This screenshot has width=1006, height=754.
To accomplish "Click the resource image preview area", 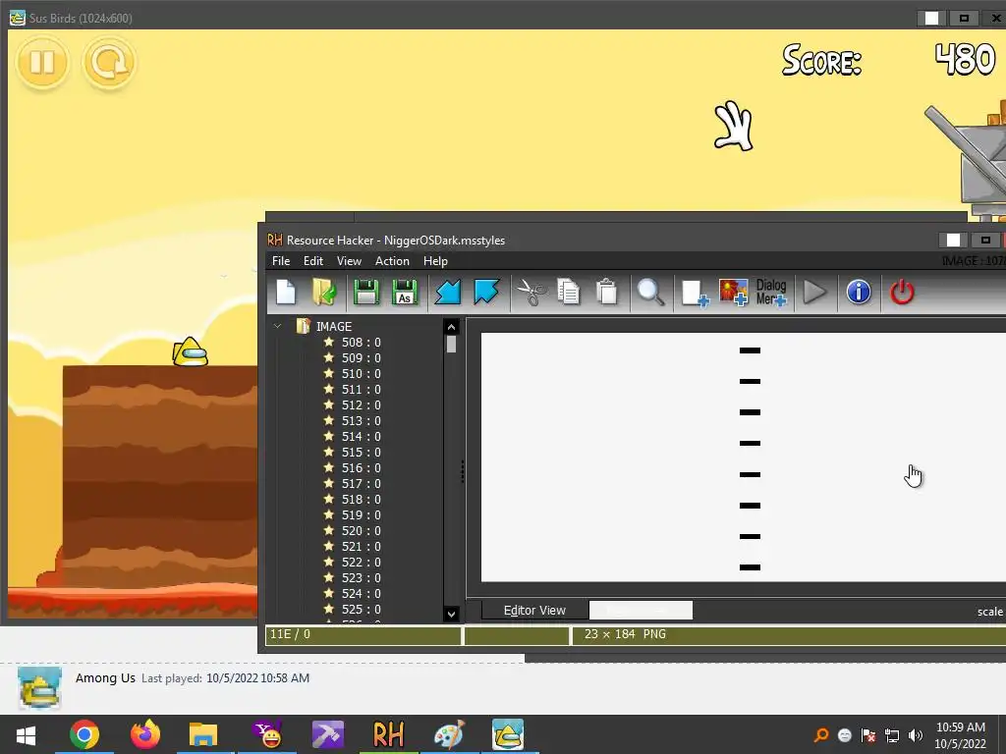I will (743, 458).
